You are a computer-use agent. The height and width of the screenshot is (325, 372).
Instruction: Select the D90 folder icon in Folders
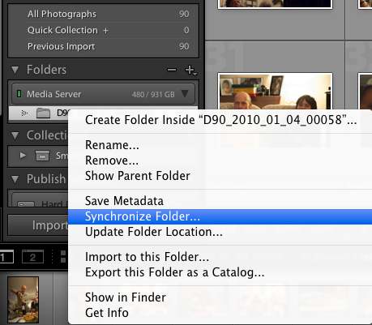(x=43, y=113)
